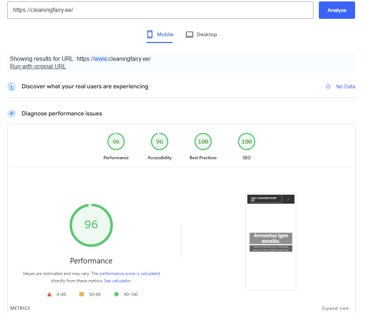The image size is (387, 313).
Task: Click the No Data label
Action: 345,87
